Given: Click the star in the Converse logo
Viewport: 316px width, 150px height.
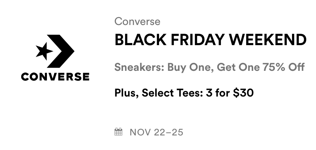Looking at the screenshot, I should click(44, 52).
